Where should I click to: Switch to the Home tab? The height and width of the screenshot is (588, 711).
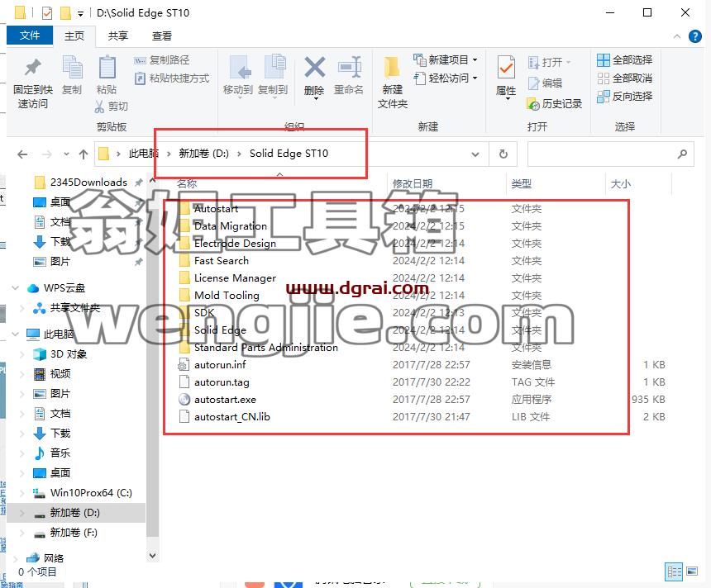point(74,36)
